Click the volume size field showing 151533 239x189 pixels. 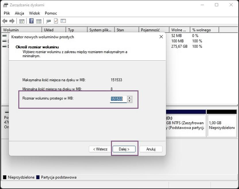click(118, 99)
